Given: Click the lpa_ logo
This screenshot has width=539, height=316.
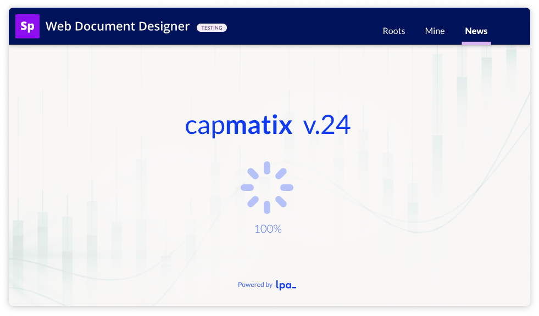Looking at the screenshot, I should click(286, 285).
